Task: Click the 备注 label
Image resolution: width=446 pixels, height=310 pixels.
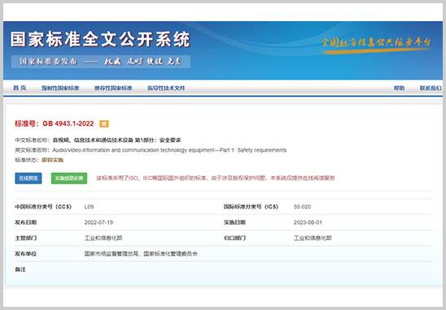Action: click(x=20, y=269)
